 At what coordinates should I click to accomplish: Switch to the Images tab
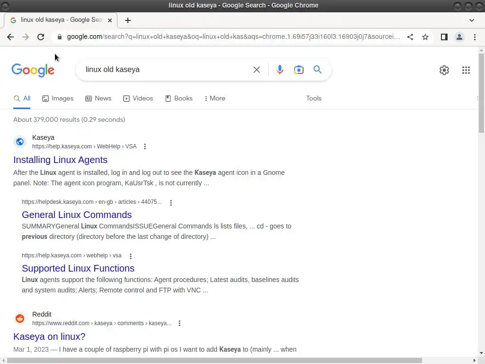pos(58,99)
